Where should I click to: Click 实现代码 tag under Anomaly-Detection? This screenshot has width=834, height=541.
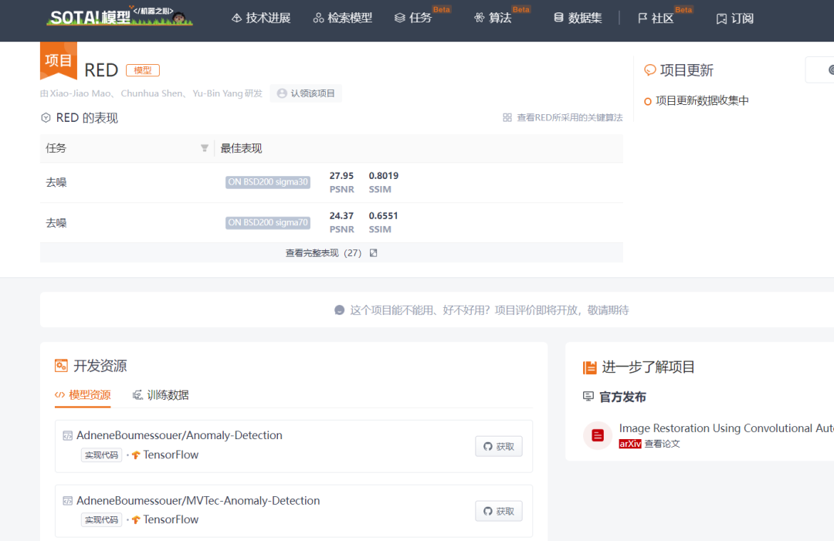(102, 455)
